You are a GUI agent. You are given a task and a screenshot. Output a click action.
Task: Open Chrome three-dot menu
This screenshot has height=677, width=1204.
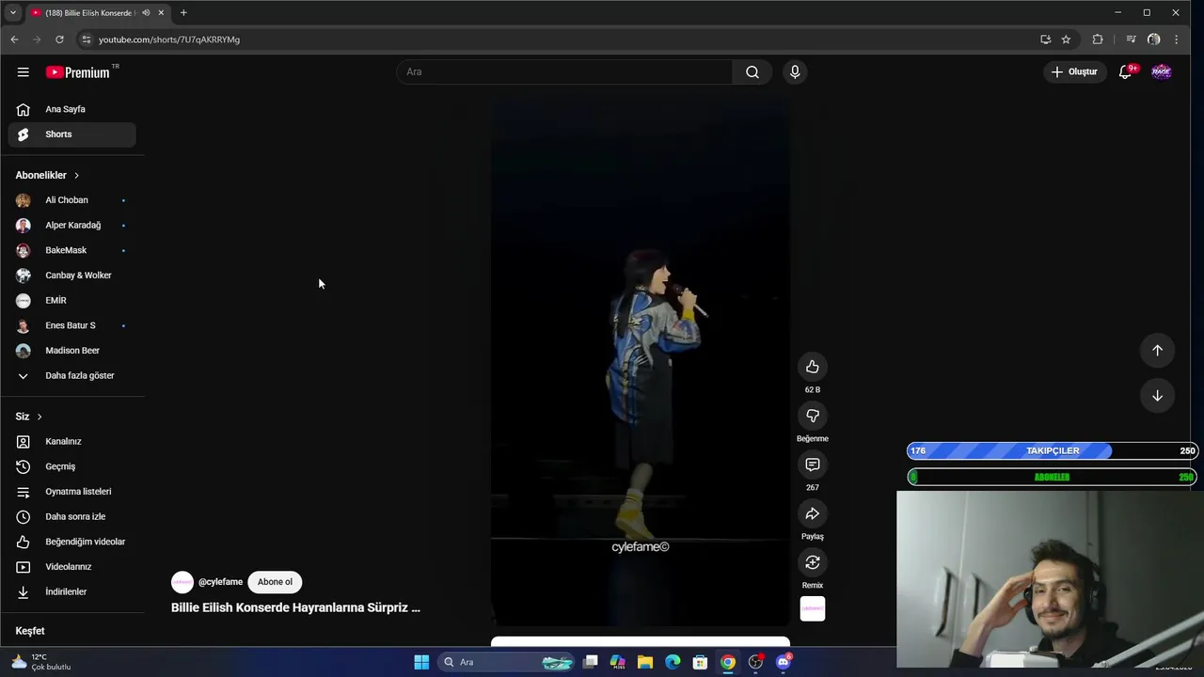click(1177, 39)
